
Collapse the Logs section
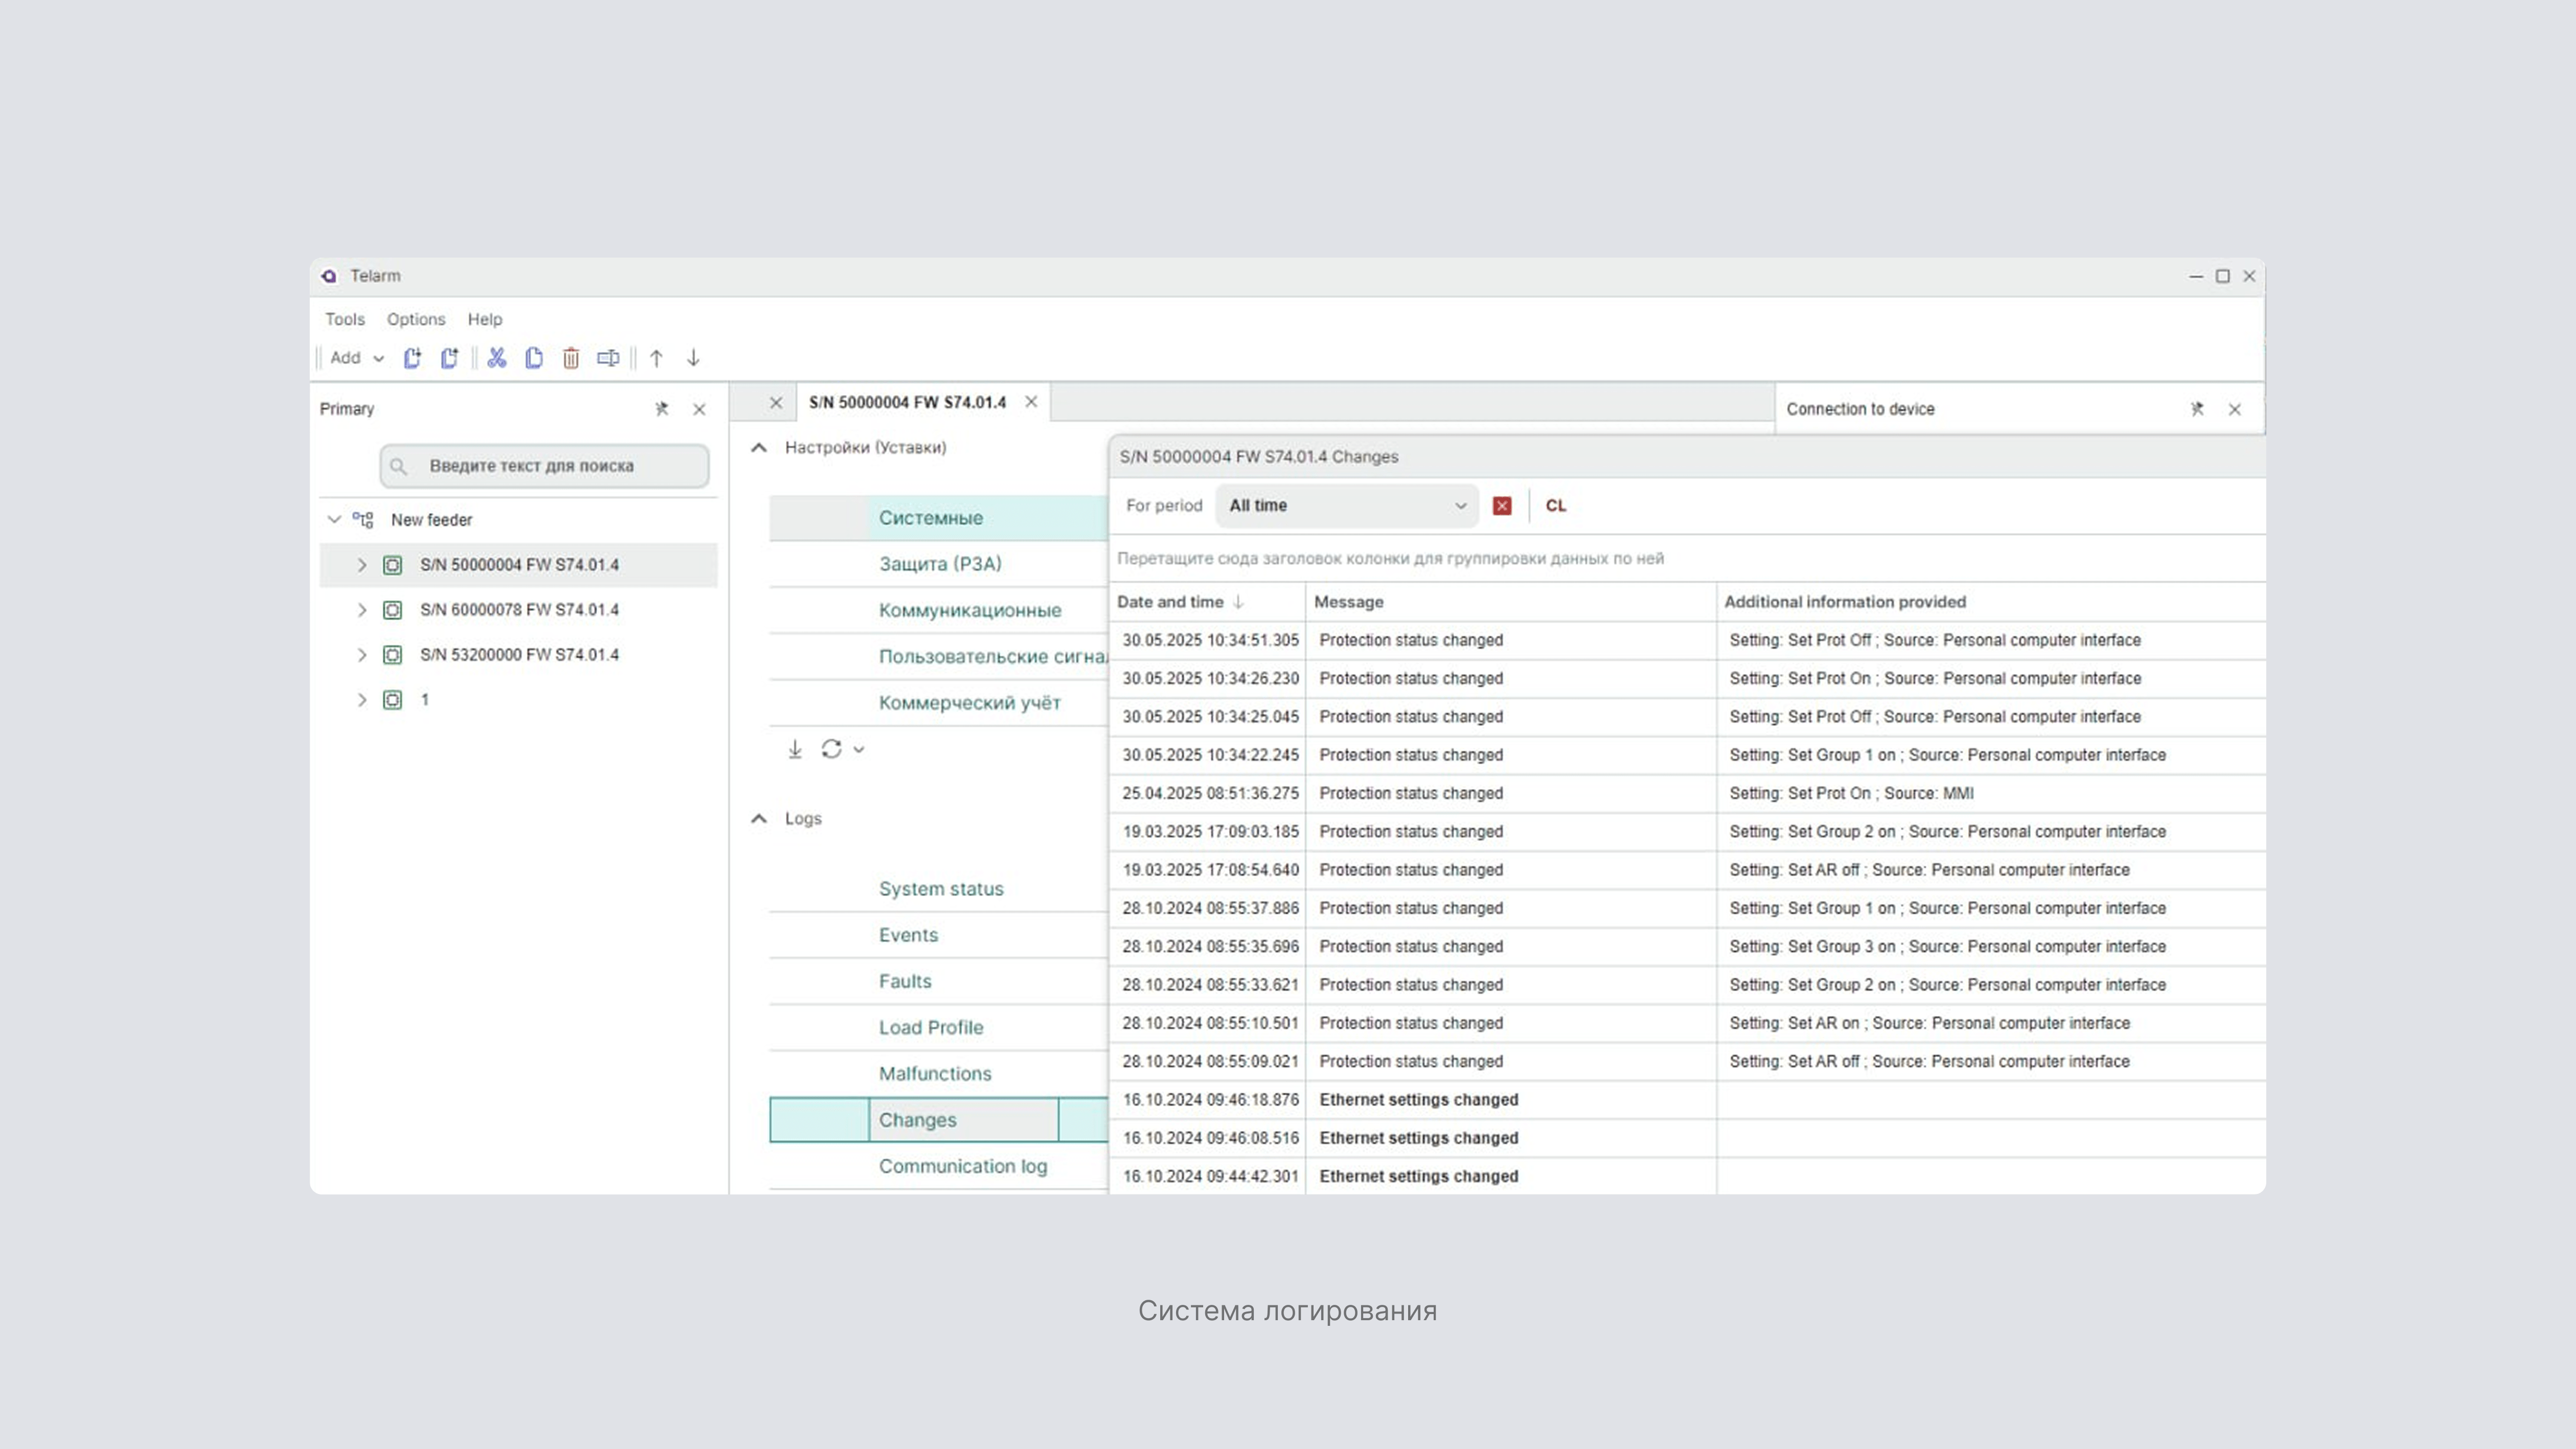[x=759, y=819]
